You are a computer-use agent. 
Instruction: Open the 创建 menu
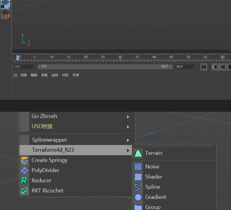pos(23,75)
